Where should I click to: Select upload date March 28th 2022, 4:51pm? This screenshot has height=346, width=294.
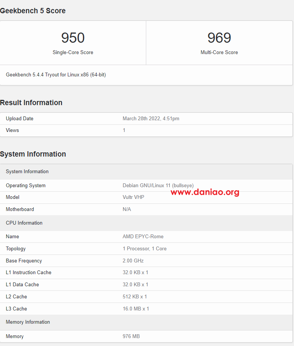pos(151,118)
